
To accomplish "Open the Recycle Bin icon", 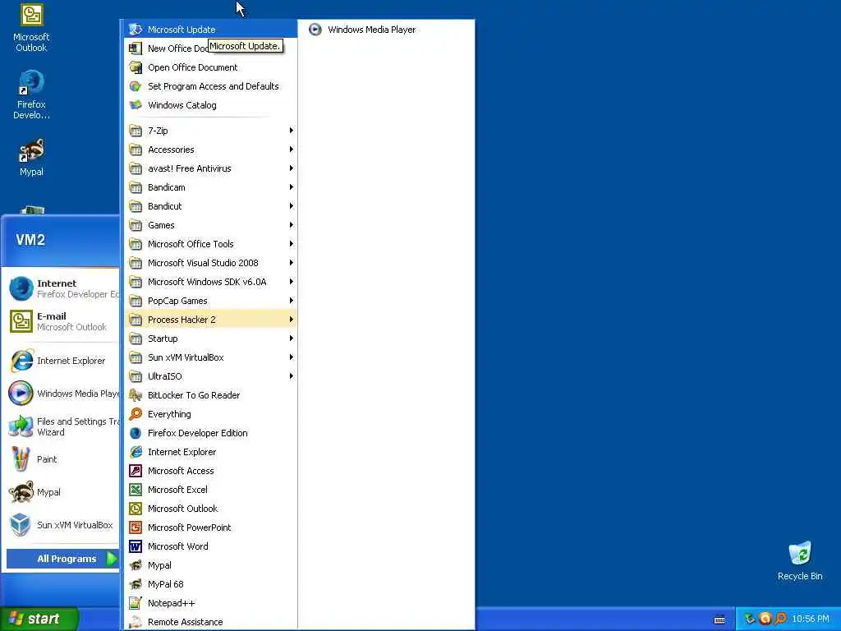I will tap(800, 561).
